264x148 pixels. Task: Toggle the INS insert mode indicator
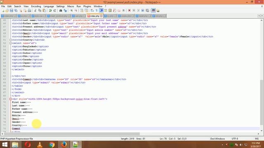[257, 139]
